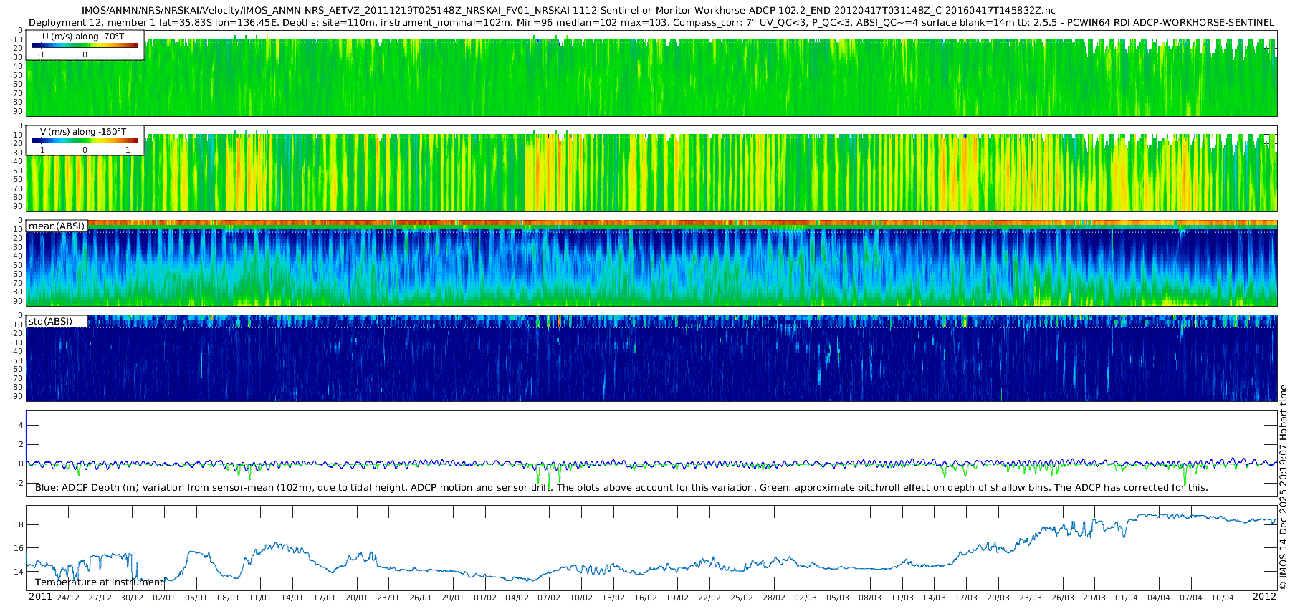Click the deployment metadata subtitle line
Viewport: 1290px width, 609px height.
(651, 23)
